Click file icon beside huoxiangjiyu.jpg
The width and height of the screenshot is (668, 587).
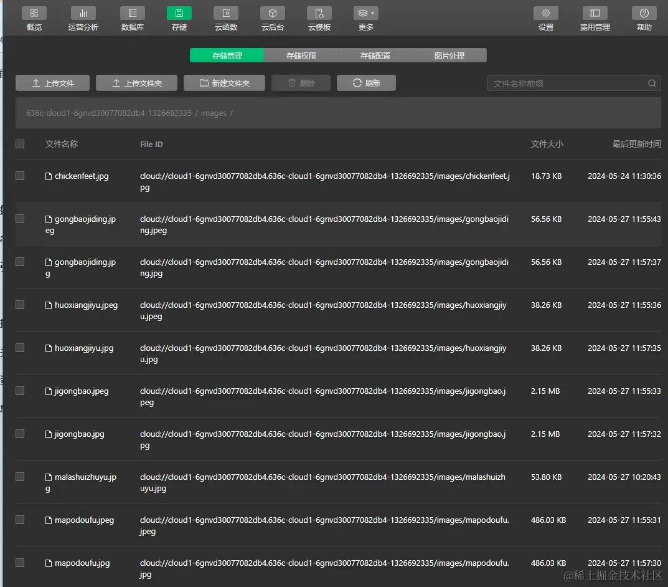click(49, 348)
